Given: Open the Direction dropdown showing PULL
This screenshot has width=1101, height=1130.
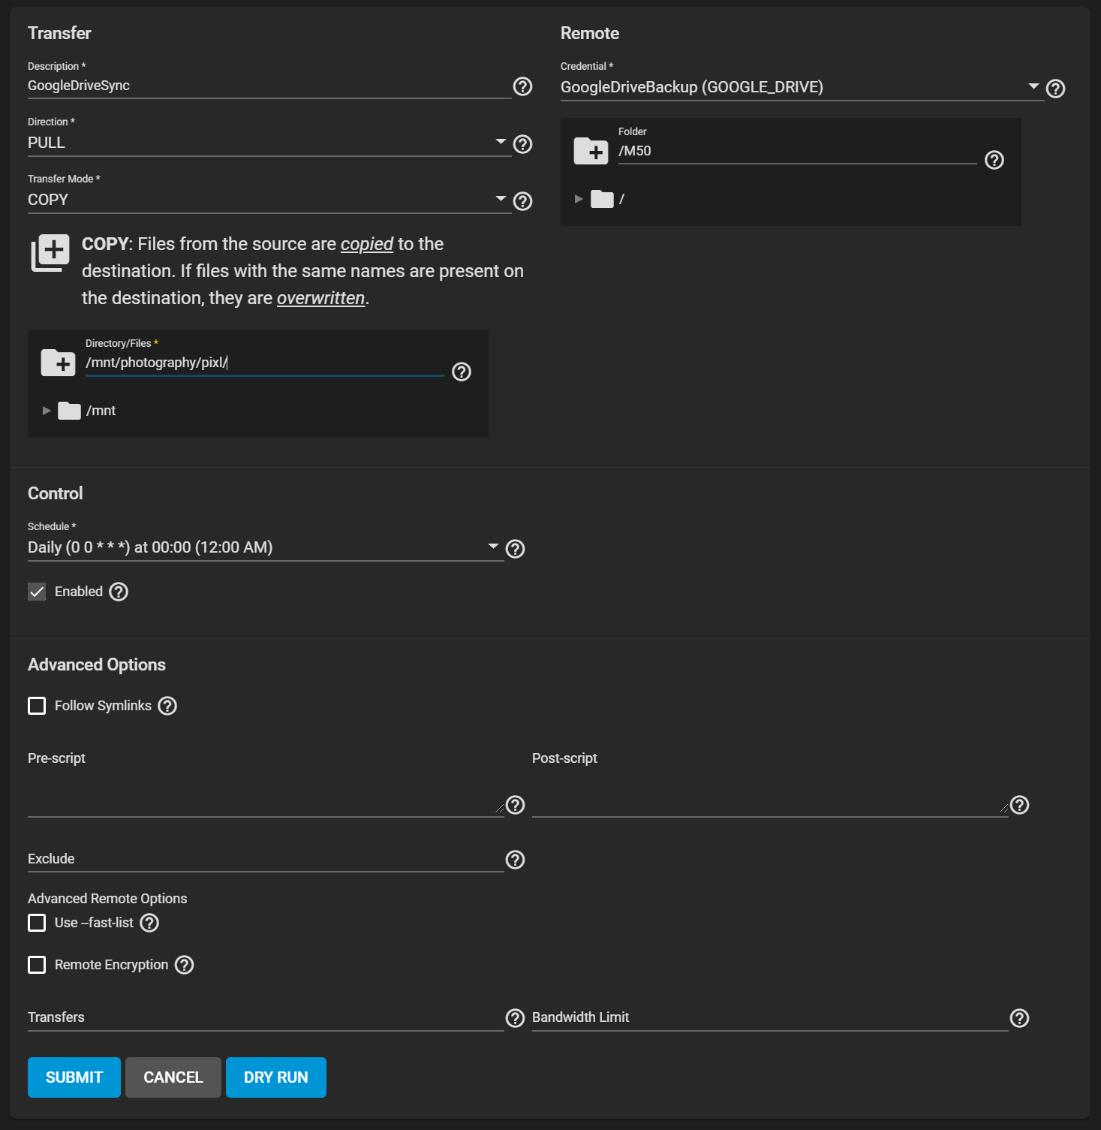Looking at the screenshot, I should pos(269,143).
